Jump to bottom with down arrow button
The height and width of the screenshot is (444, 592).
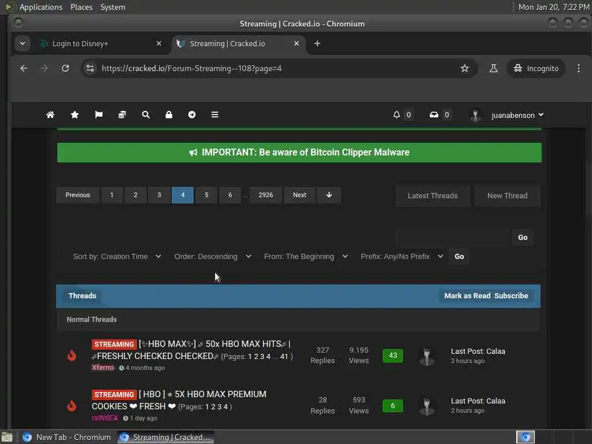click(329, 195)
